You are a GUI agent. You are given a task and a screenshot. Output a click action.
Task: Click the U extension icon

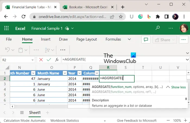132,16
